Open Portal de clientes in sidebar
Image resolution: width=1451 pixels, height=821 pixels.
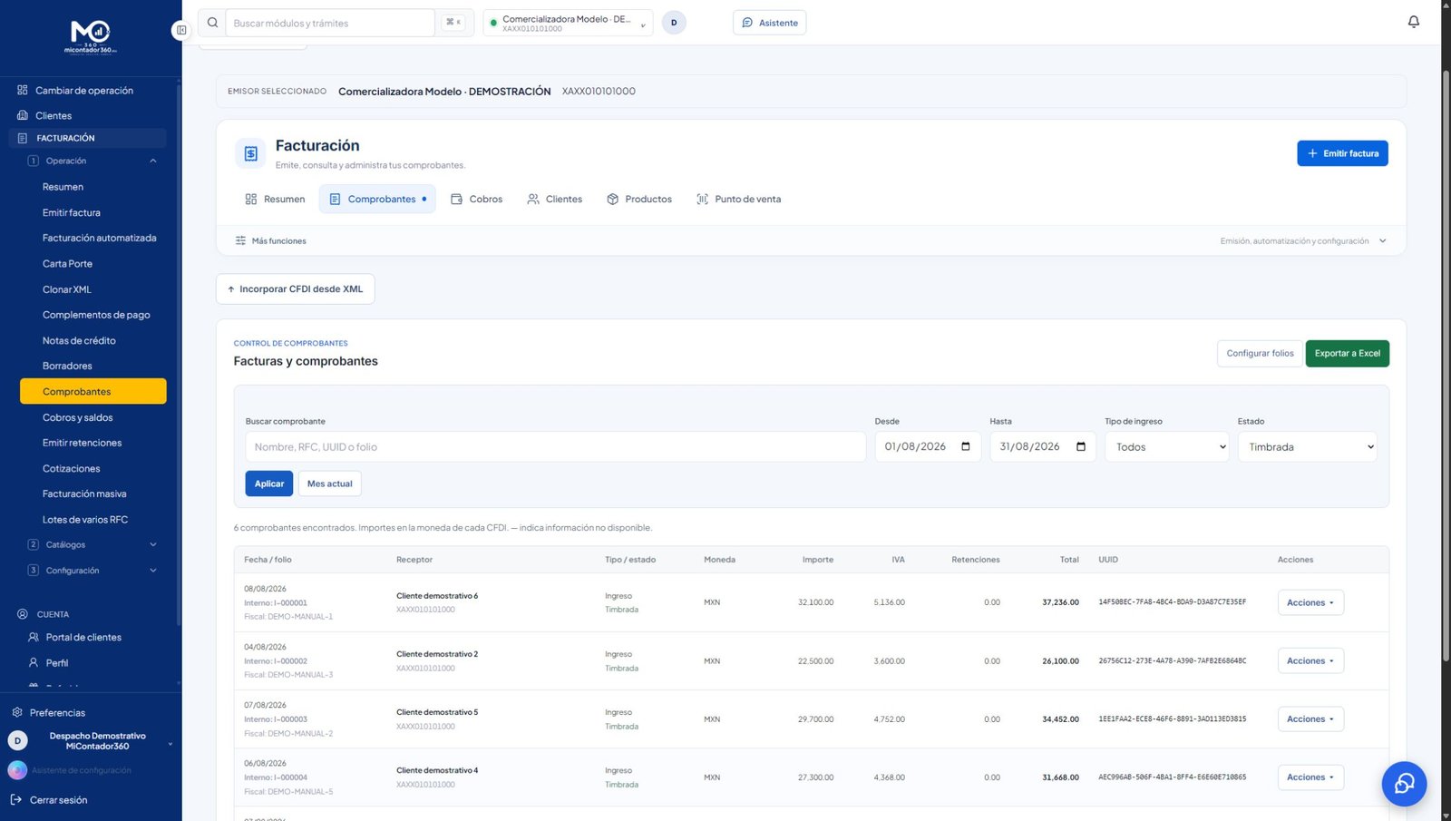click(x=83, y=637)
